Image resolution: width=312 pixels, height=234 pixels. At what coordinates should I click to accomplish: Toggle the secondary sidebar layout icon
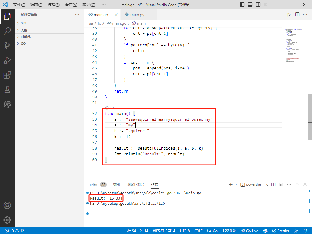pos(258,5)
